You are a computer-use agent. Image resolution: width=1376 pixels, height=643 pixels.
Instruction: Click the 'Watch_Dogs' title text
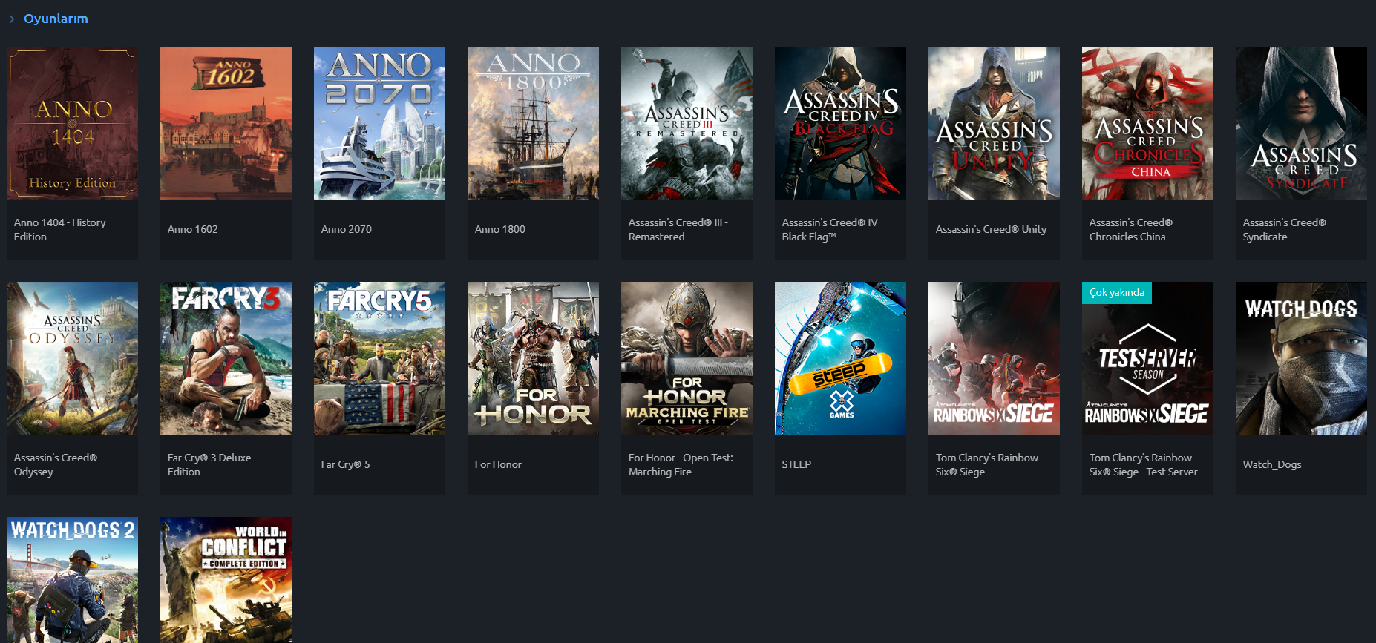point(1271,465)
